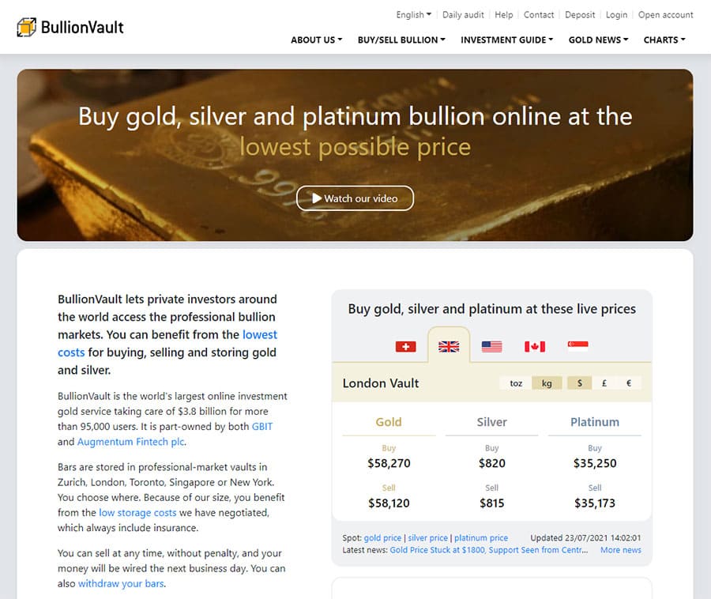Open the Daily audit page
Screen dimensions: 711x599
tap(463, 14)
